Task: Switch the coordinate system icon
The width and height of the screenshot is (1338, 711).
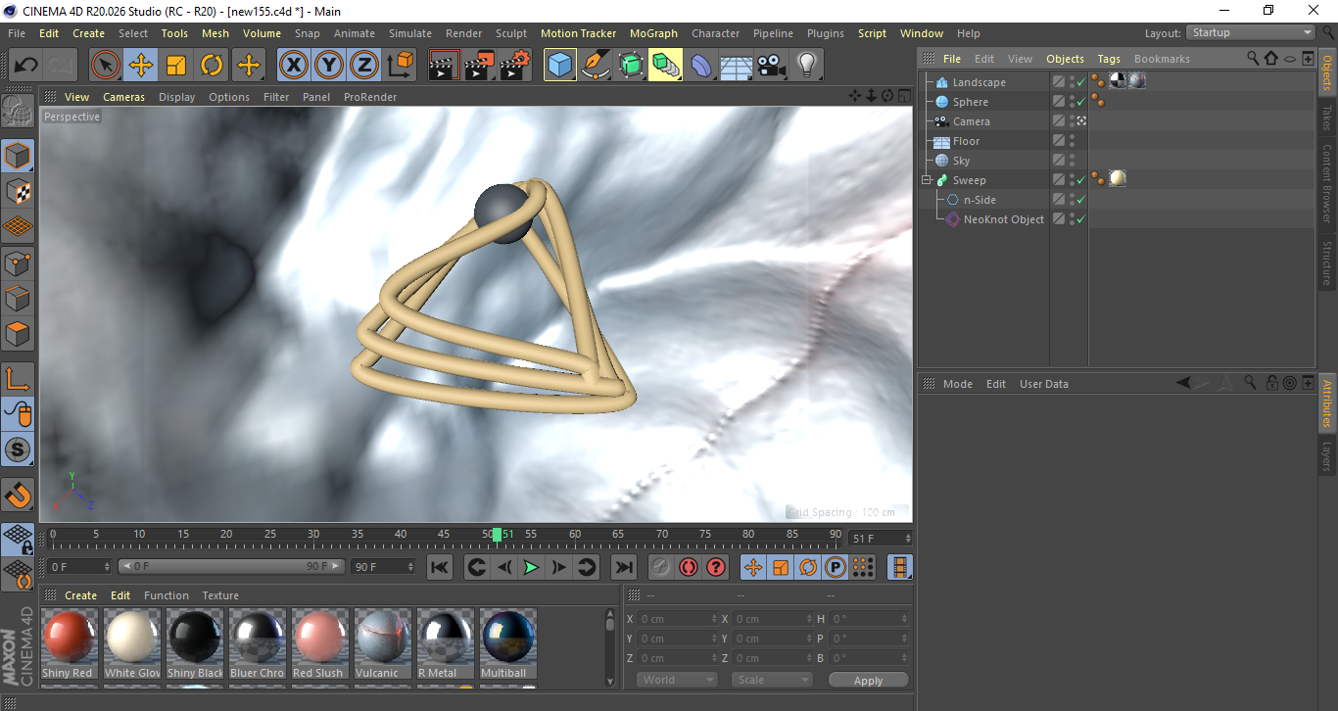Action: [x=400, y=66]
